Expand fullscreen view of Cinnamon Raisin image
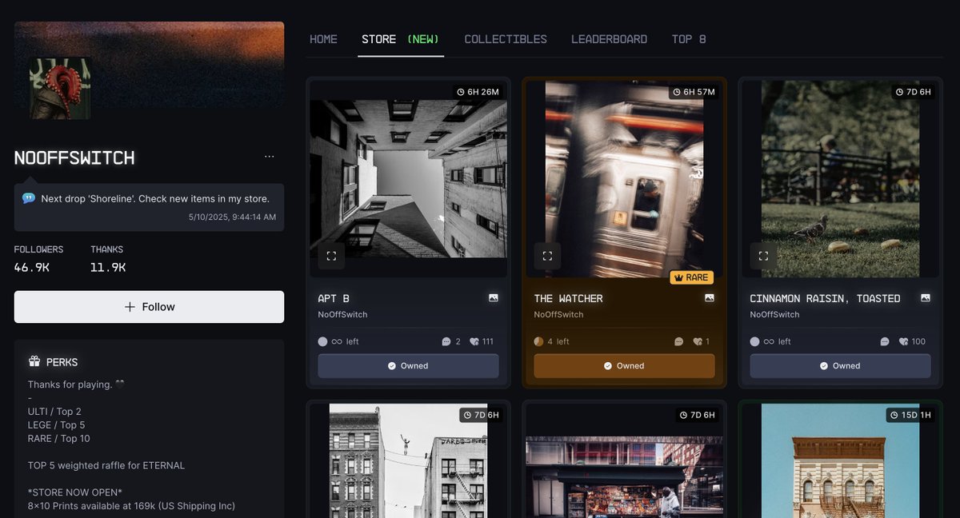 pos(763,256)
